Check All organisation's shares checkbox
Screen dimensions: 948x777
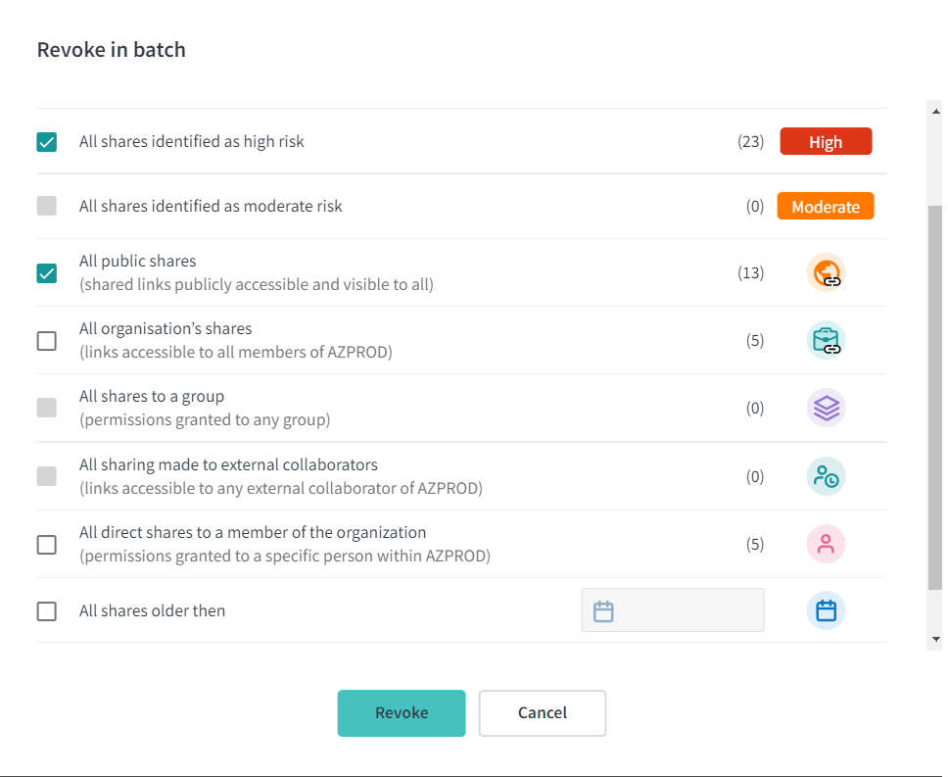[47, 341]
